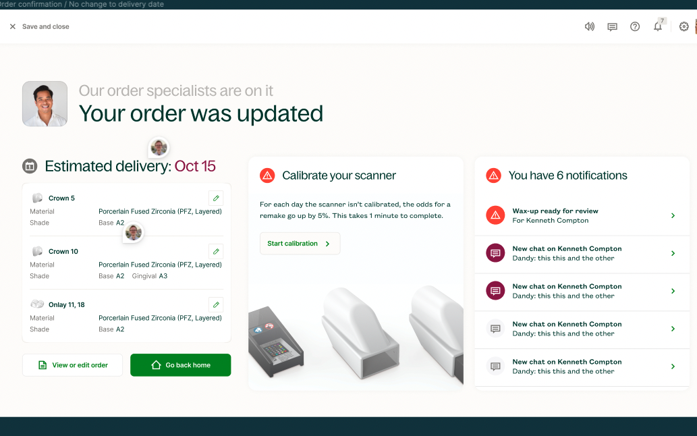Expand Wax-up ready for review chevron
Screen dimensions: 697x436
tap(673, 215)
